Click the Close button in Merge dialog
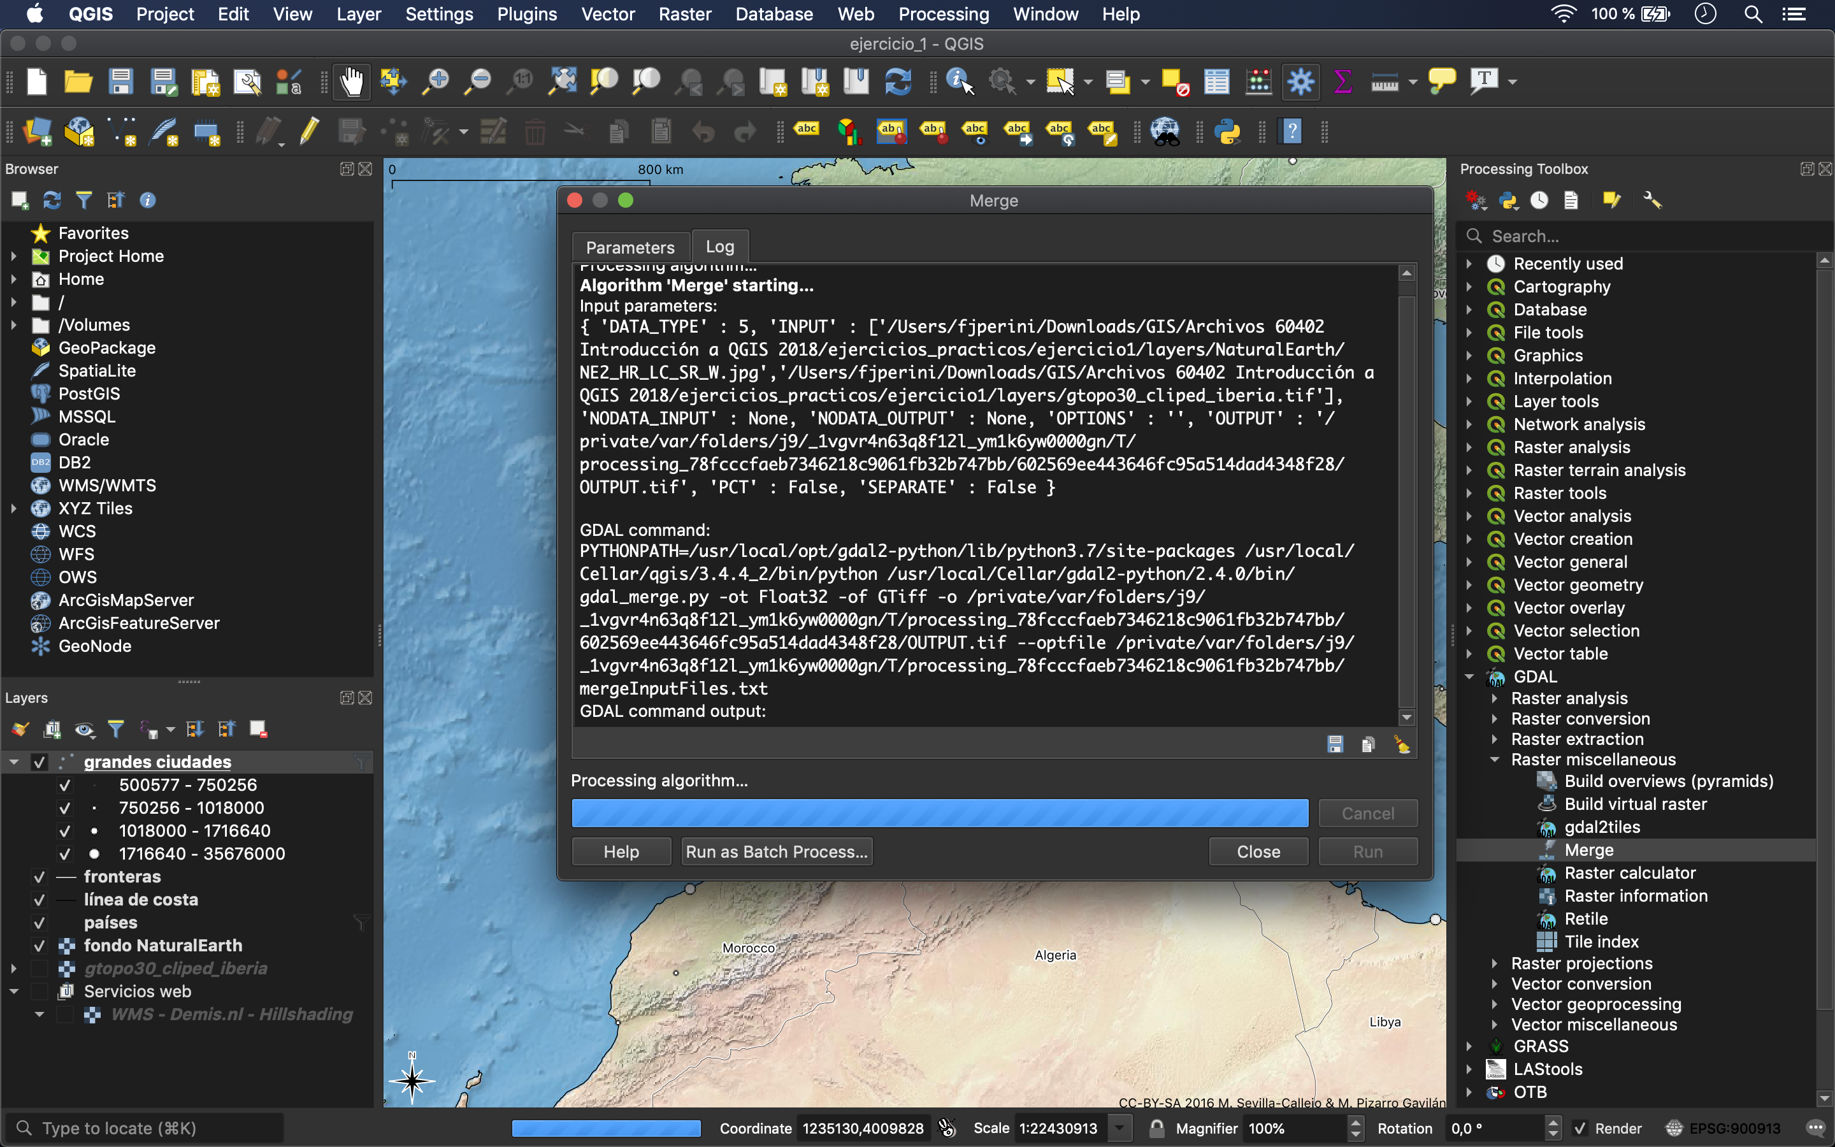This screenshot has width=1835, height=1147. tap(1258, 851)
